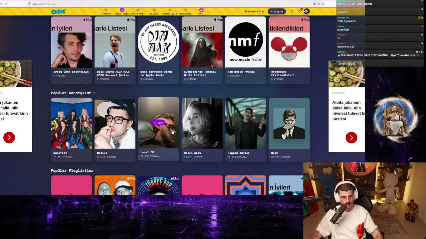This screenshot has height=239, width=426.
Task: Click the translate icon in the address bar
Action: (319, 4)
